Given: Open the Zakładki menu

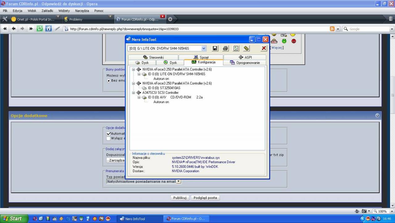Looking at the screenshot, I should click(x=48, y=11).
